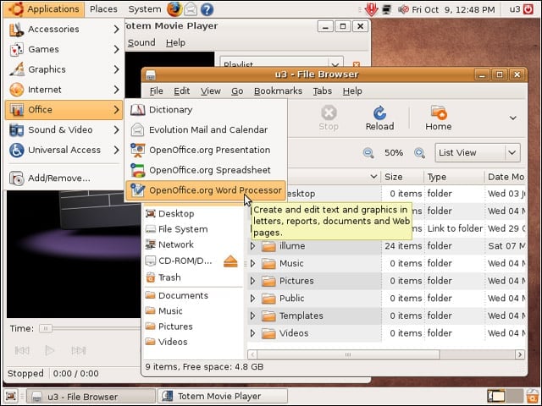Expand the Videos folder row

point(252,333)
